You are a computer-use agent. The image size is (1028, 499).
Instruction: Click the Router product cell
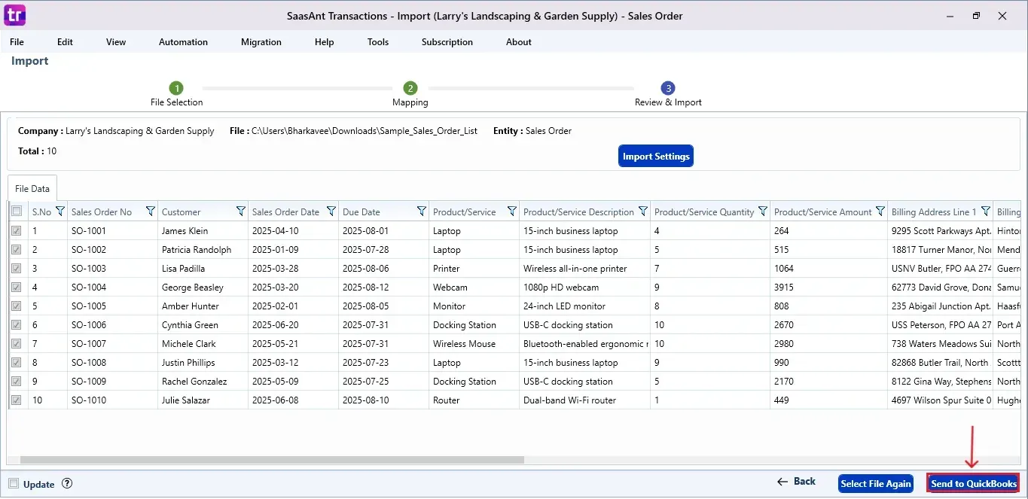(474, 400)
